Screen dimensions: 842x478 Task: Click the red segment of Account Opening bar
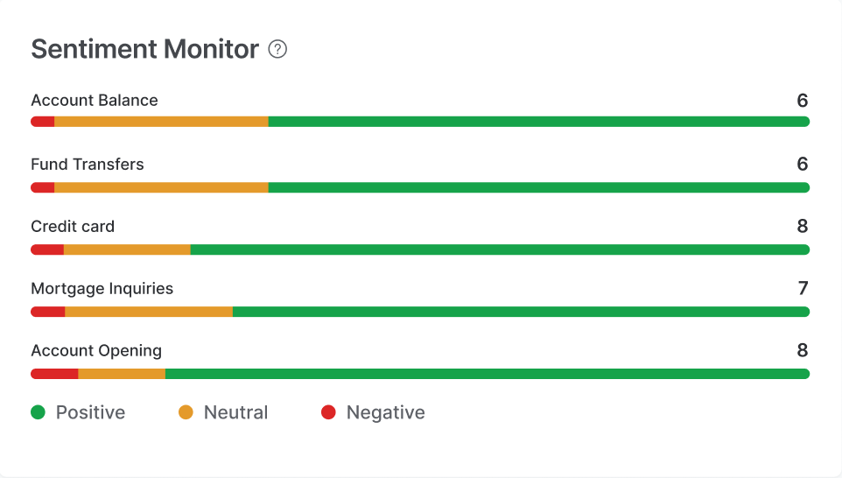coord(54,374)
